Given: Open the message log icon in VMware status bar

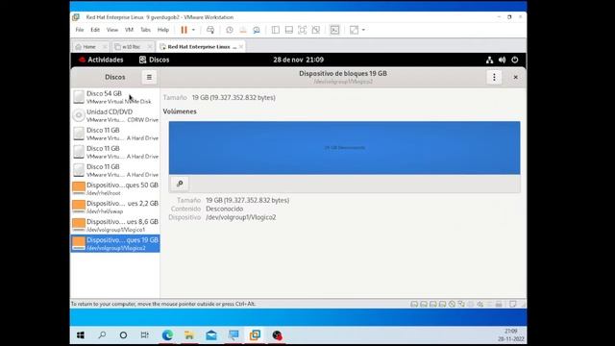Looking at the screenshot, I should 512,304.
